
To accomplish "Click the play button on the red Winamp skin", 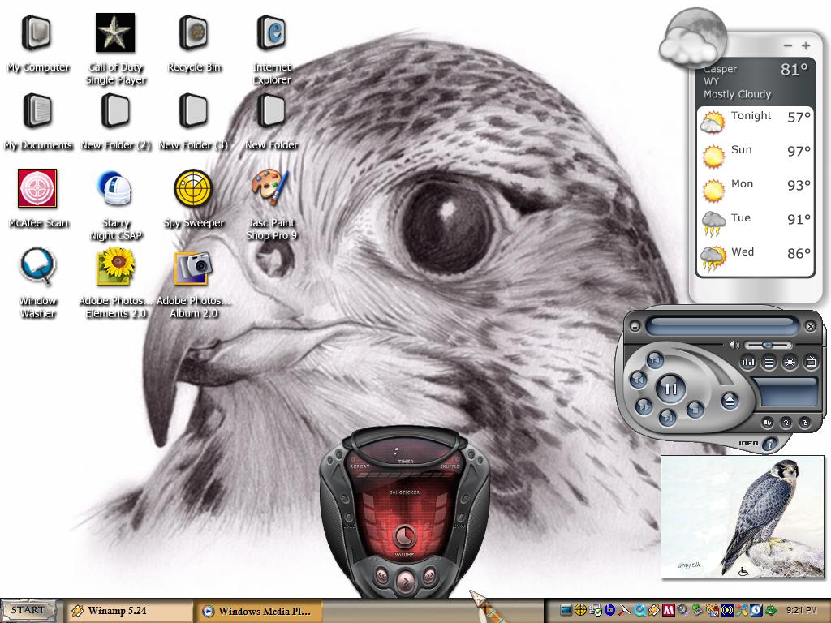I will pos(405,581).
